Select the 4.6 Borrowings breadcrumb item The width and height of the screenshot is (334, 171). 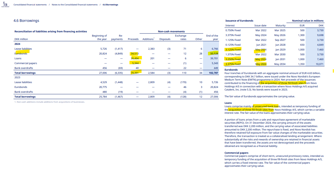point(110,5)
